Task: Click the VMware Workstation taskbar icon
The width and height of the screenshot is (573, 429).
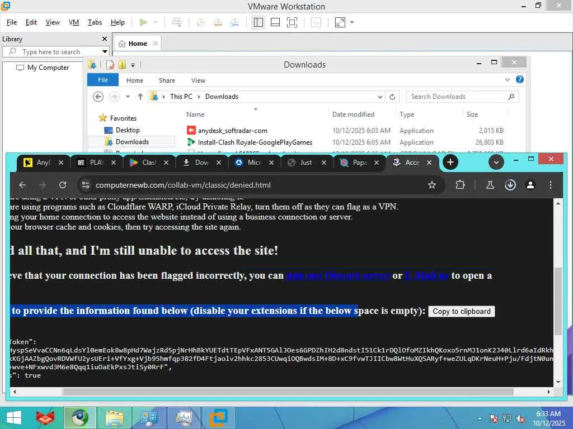Action: click(x=218, y=418)
